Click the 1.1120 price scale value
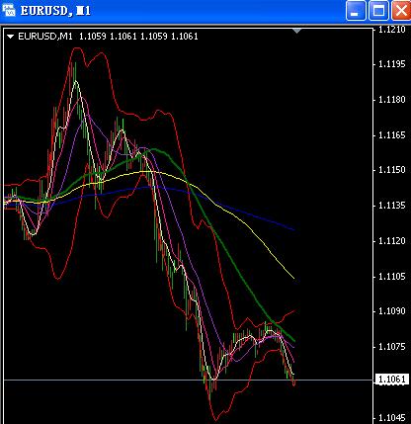Image resolution: width=411 pixels, height=424 pixels. 391,241
